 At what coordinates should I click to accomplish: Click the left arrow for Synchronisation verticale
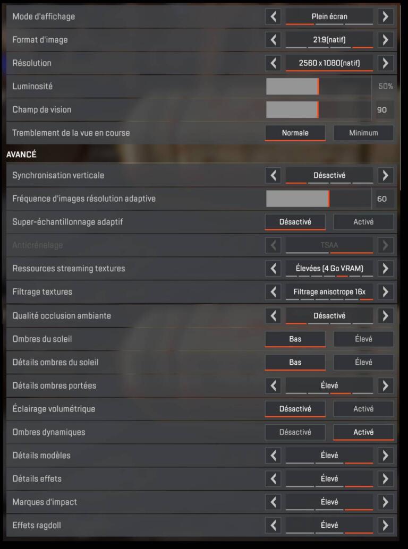point(273,175)
